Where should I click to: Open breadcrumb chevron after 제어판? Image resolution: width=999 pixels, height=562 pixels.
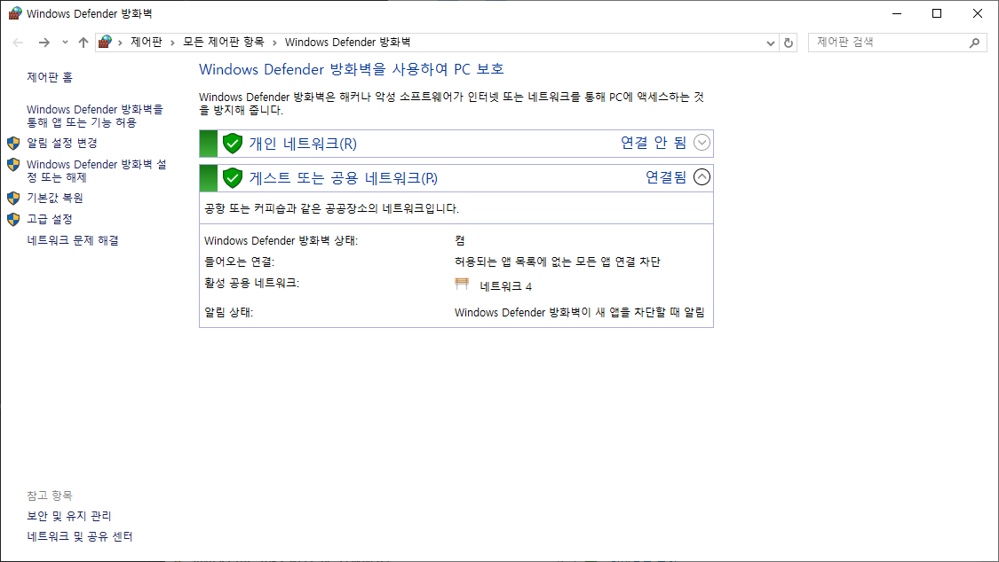(172, 43)
